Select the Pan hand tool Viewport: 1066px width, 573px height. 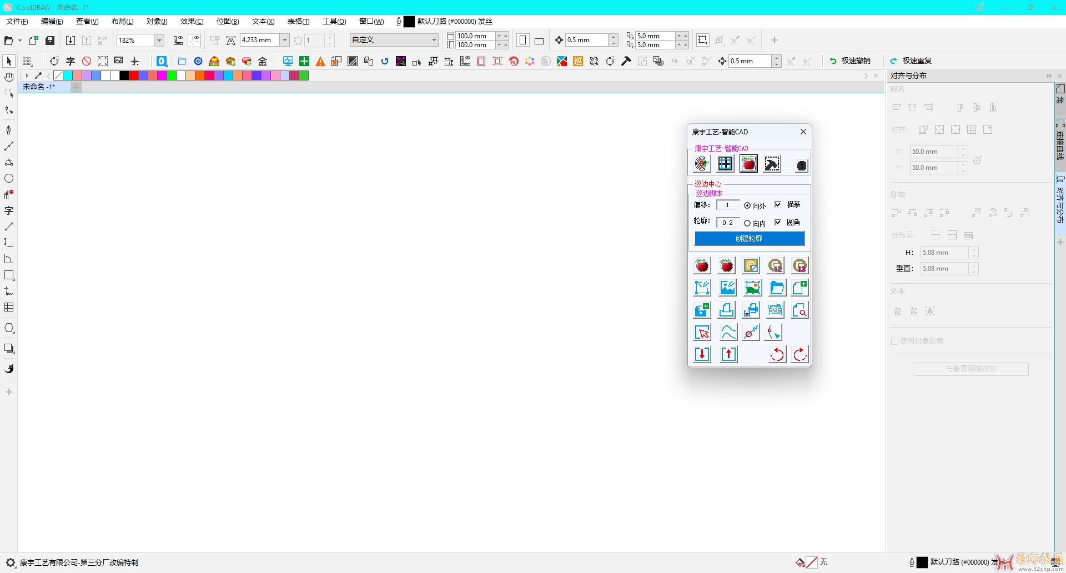(9, 77)
